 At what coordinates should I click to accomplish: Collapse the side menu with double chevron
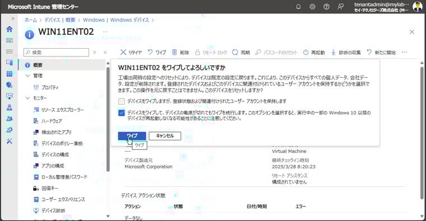click(105, 53)
